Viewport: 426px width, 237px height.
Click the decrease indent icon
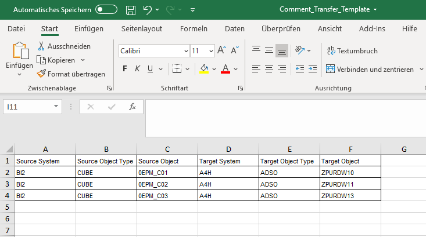300,69
